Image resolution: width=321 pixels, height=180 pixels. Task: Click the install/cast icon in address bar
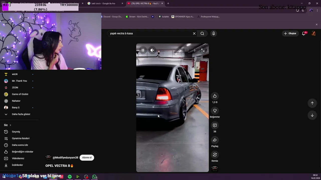click(x=297, y=10)
